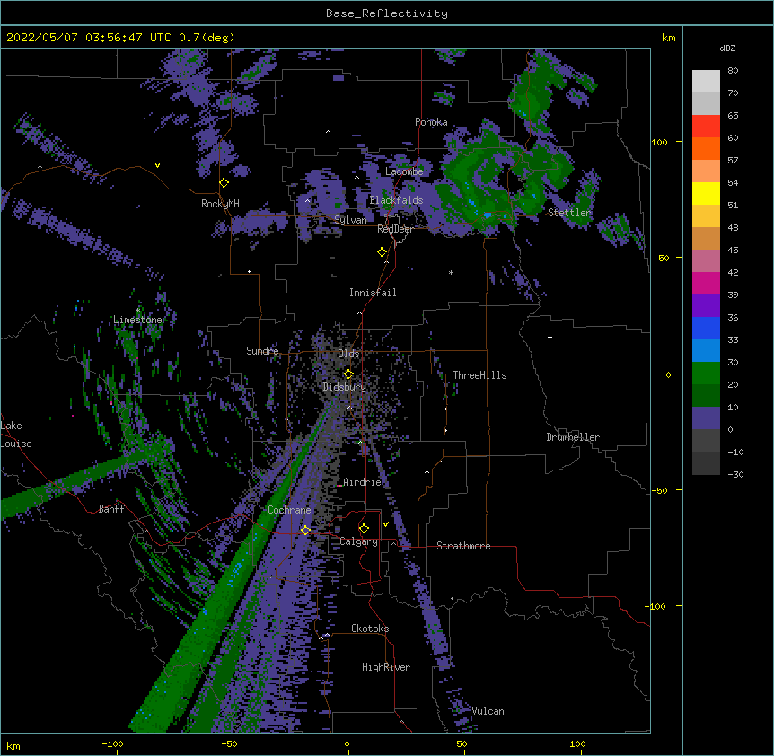The height and width of the screenshot is (756, 774).
Task: Click the Lake Louise label
Action: pos(16,435)
